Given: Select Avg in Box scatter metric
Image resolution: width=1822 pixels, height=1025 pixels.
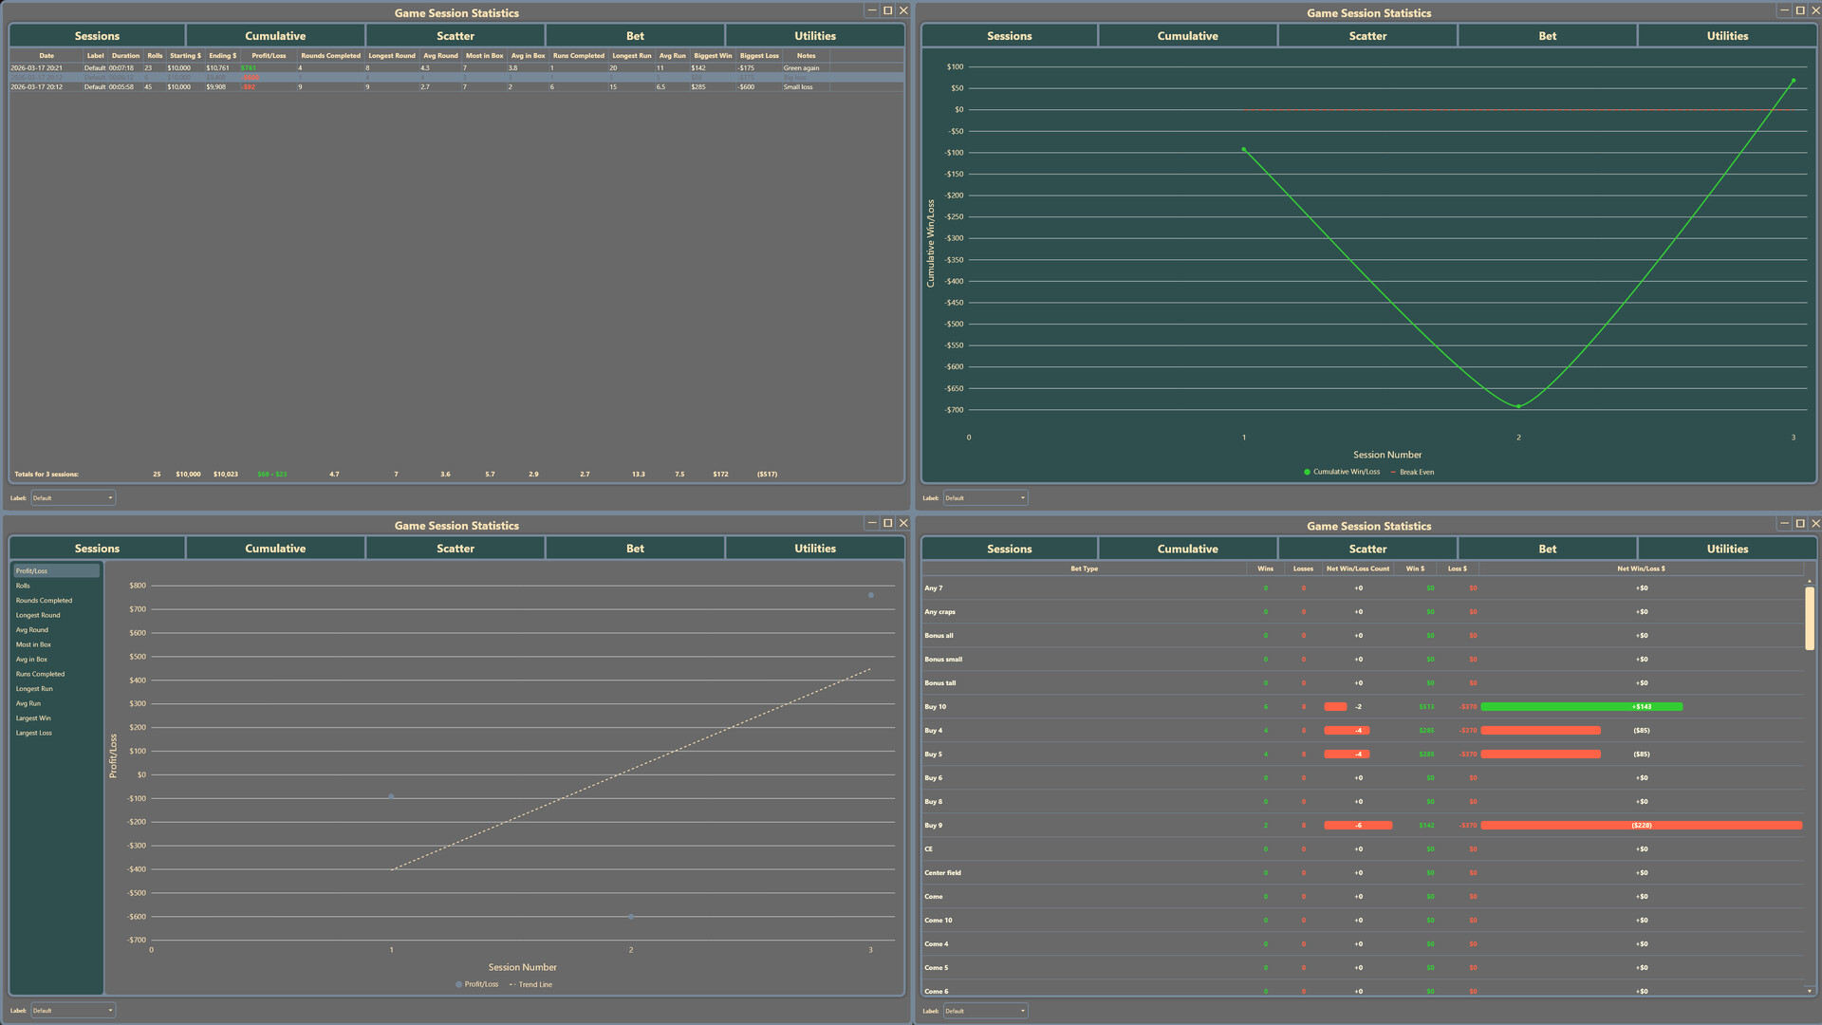Looking at the screenshot, I should point(31,660).
